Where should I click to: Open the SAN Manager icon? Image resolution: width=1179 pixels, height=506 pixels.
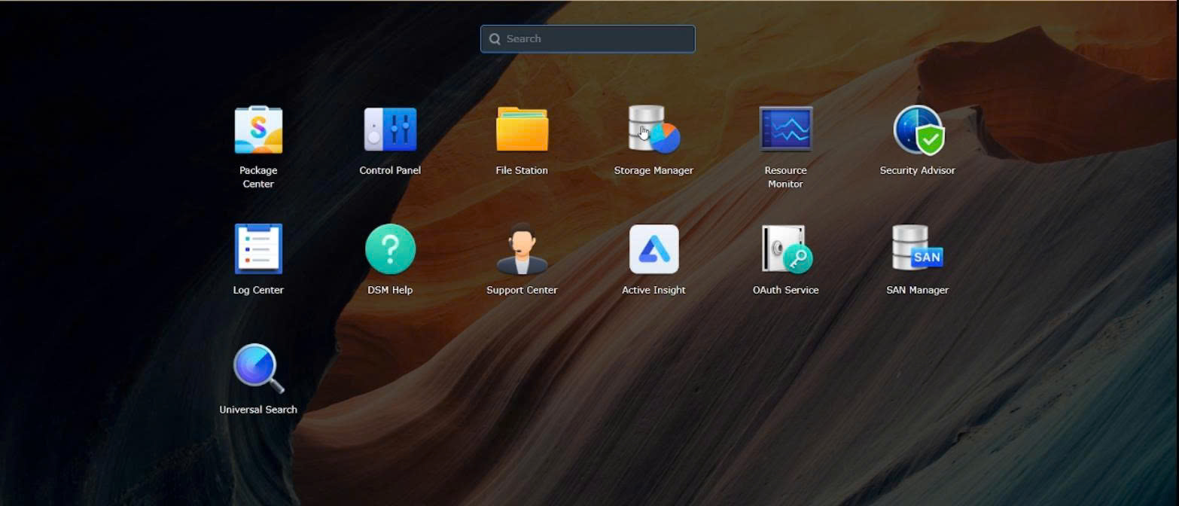(917, 249)
